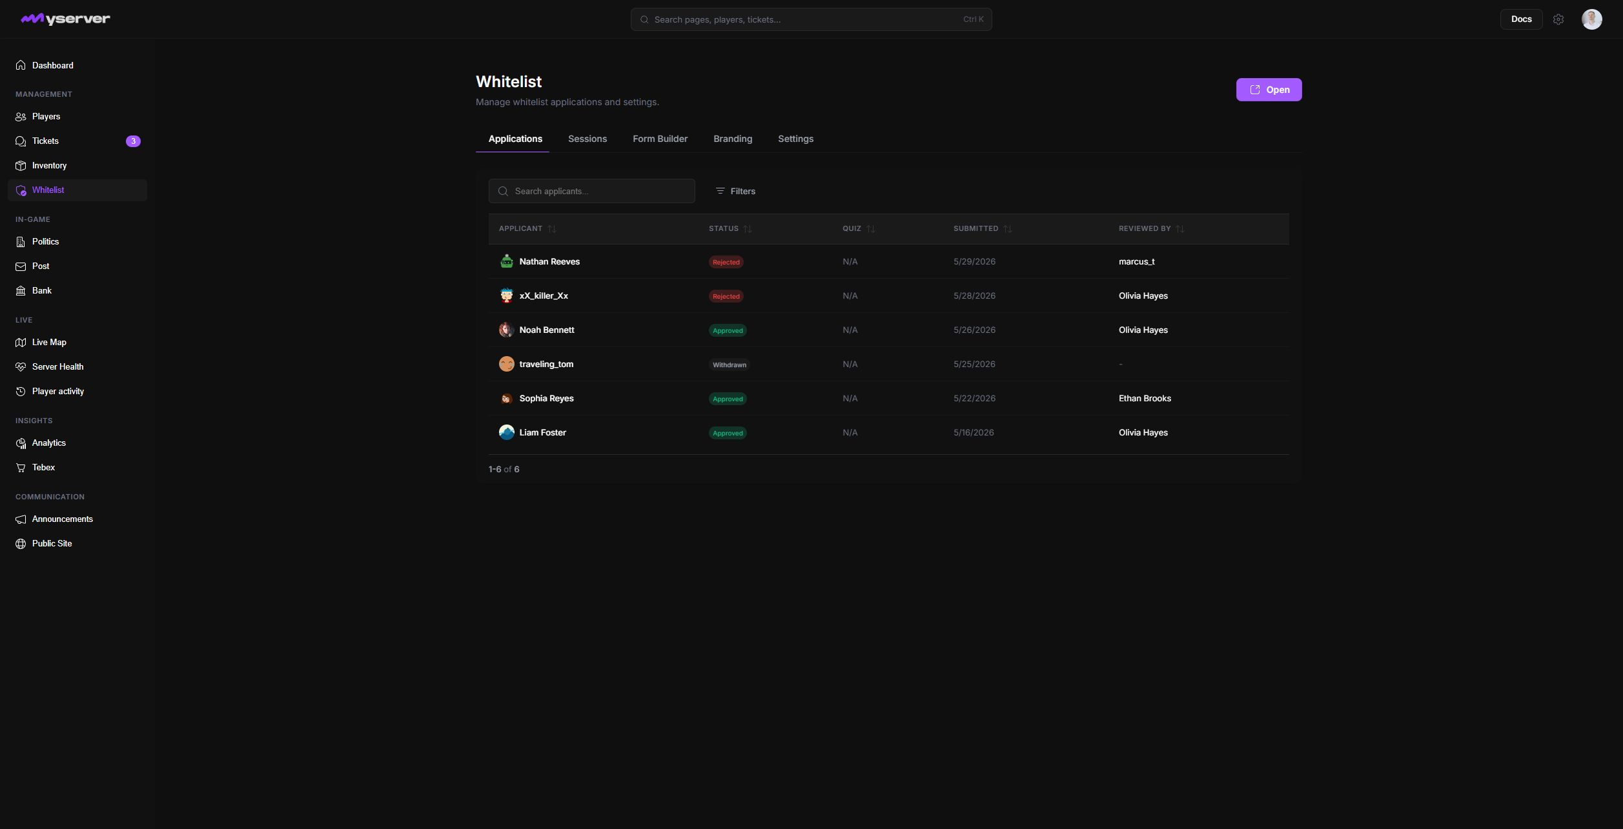Focus the Search applicants field
1623x829 pixels.
click(x=591, y=191)
